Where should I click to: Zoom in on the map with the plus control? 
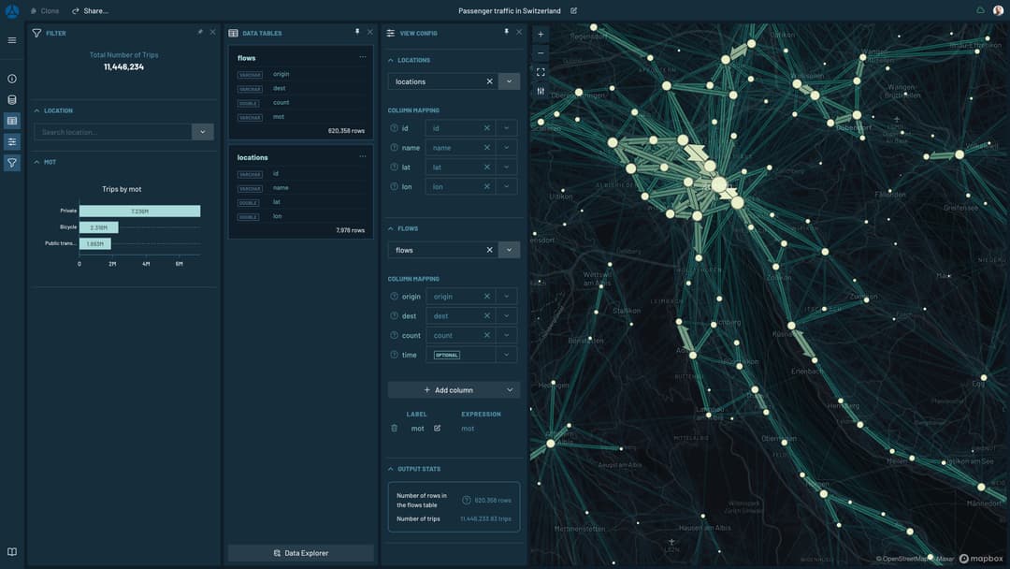539,32
